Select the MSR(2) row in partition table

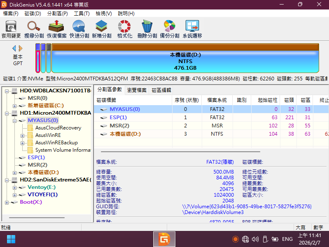(x=211, y=126)
